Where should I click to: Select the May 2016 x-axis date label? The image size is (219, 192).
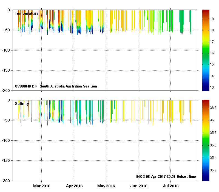coord(106,186)
